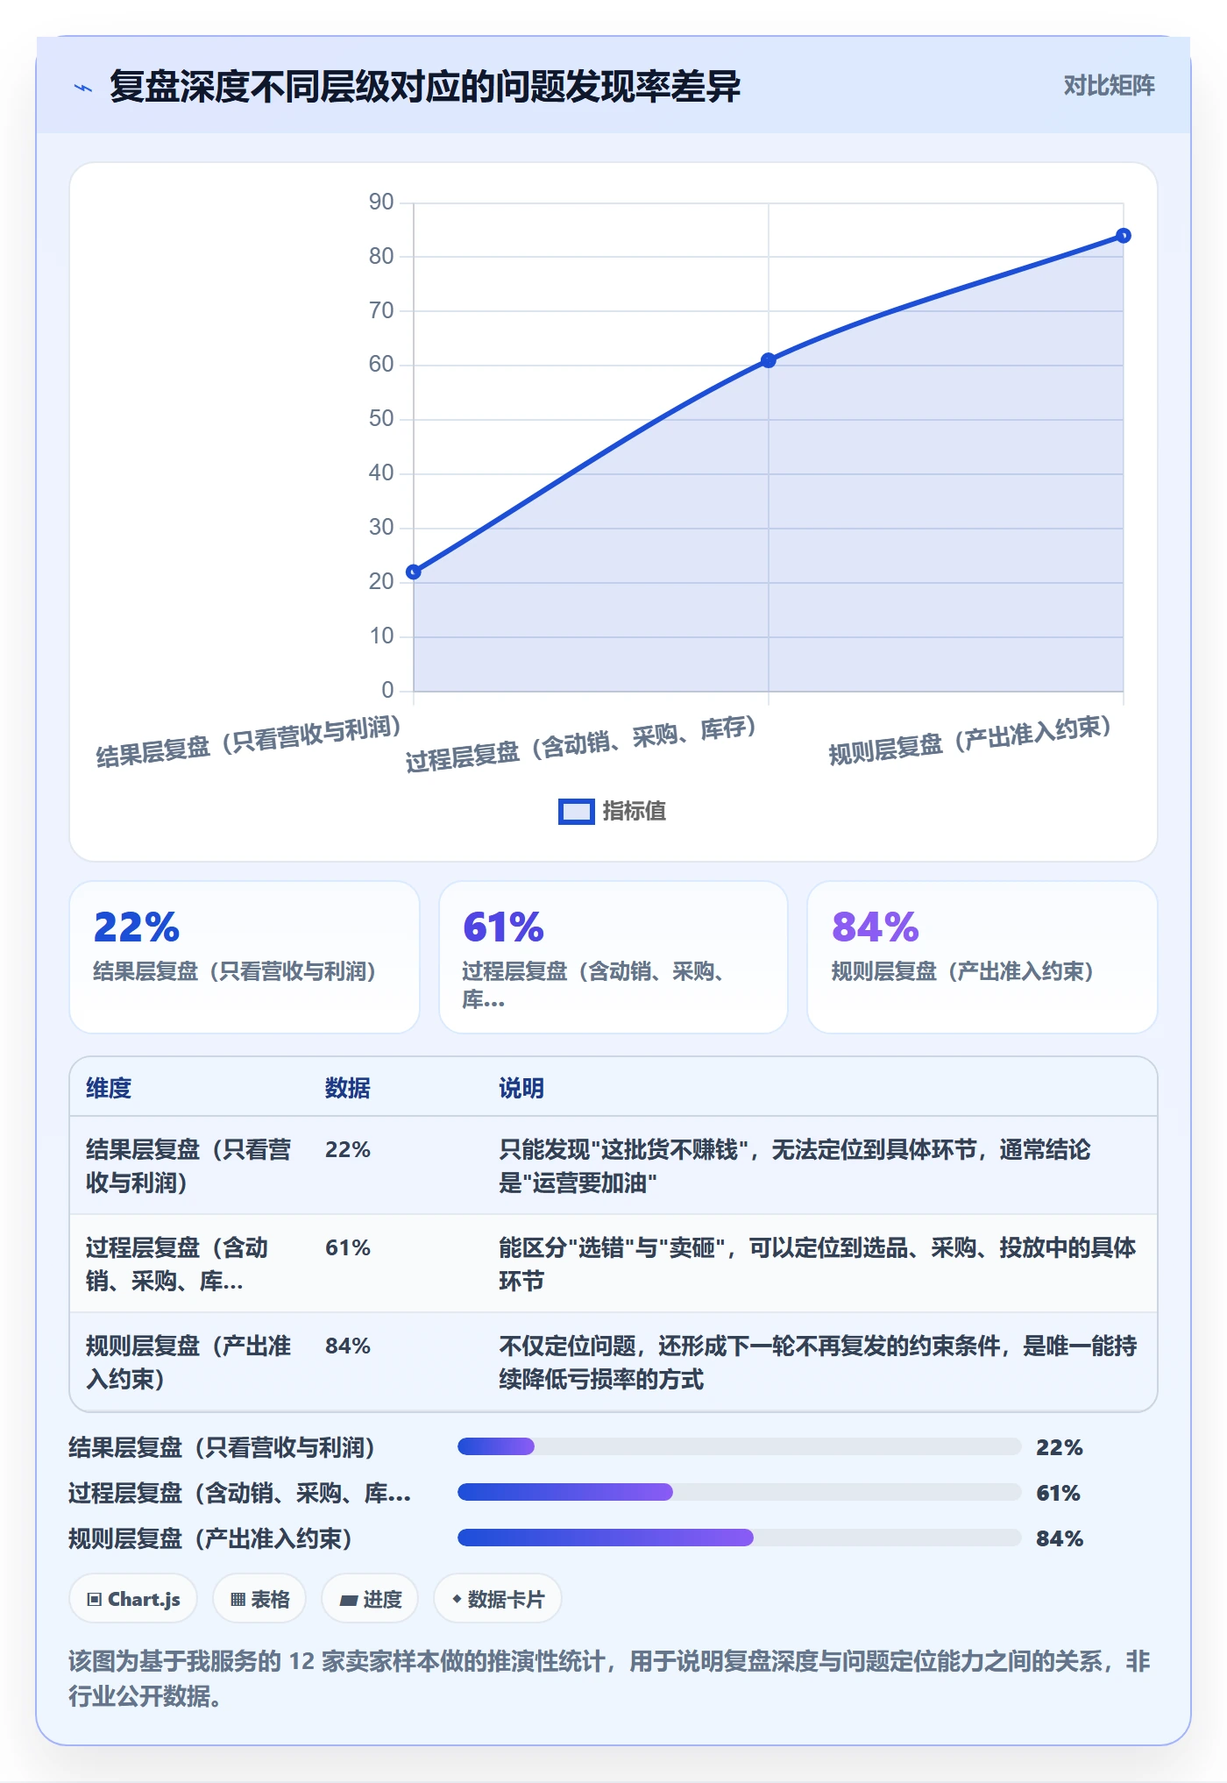This screenshot has width=1227, height=1783.
Task: Click chart x-axis label 结果层复盘（只看营收与利润）
Action: pos(249,742)
